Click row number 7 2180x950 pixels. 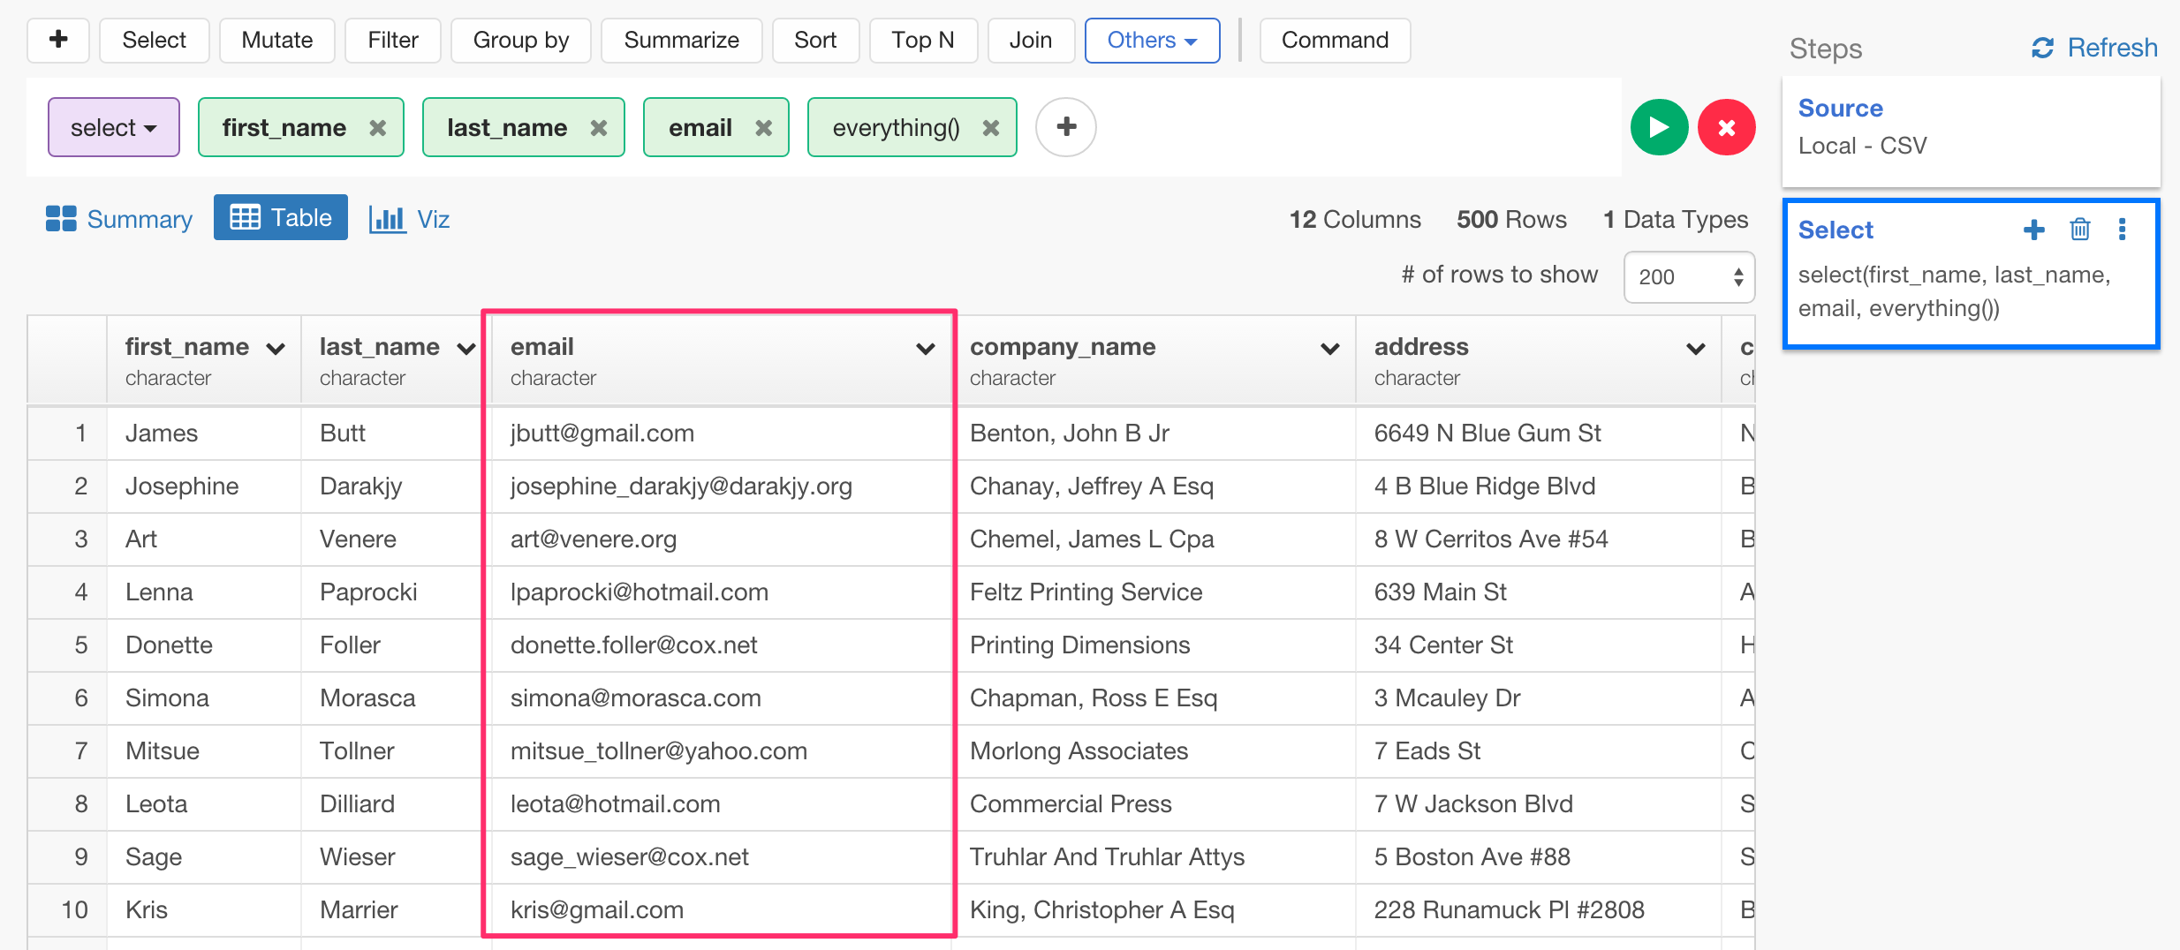(x=67, y=750)
